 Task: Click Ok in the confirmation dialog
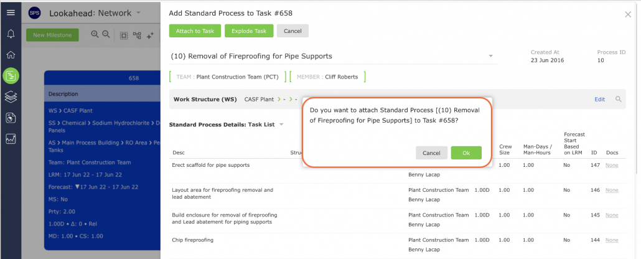pyautogui.click(x=466, y=153)
